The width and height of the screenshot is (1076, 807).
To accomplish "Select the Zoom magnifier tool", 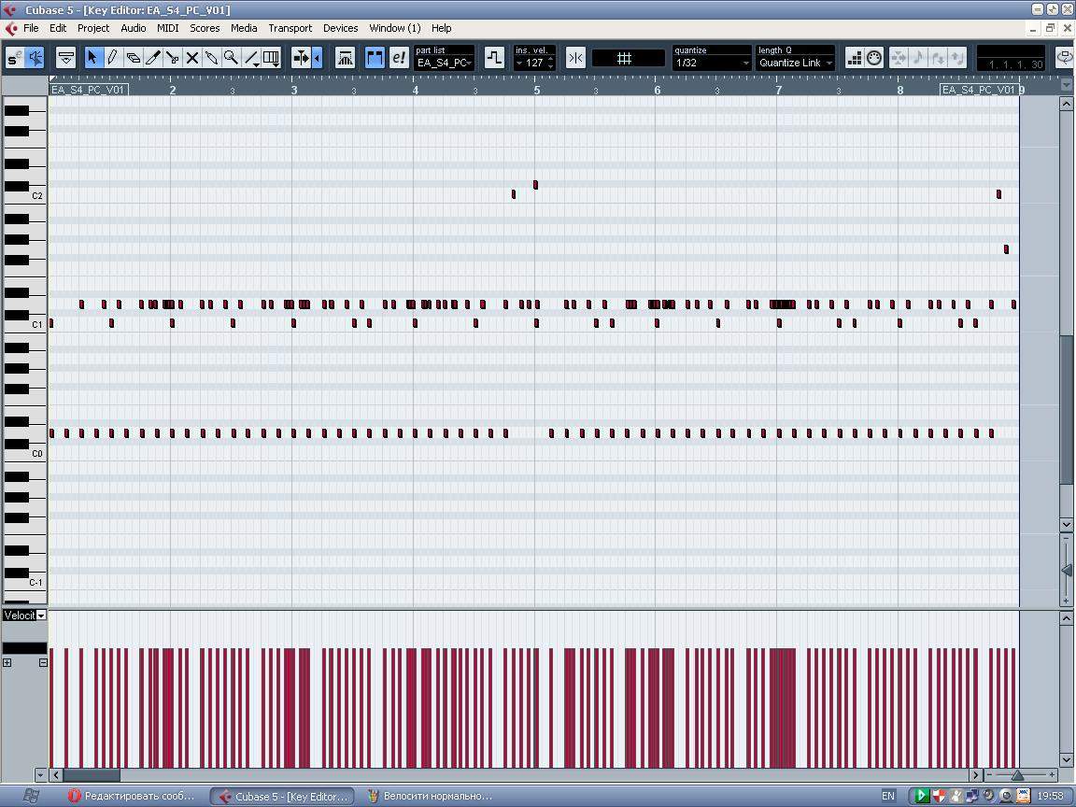I will coord(231,58).
